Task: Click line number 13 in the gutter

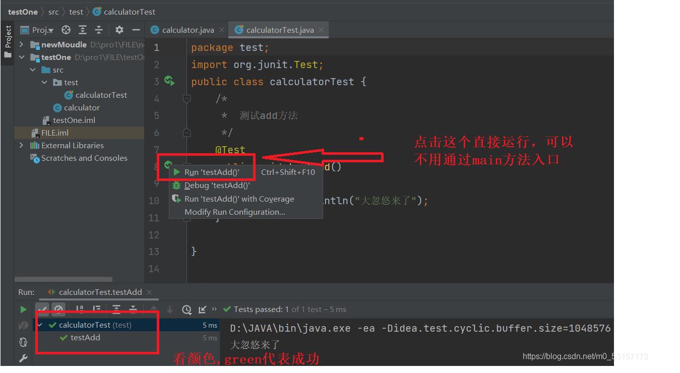Action: [x=154, y=252]
